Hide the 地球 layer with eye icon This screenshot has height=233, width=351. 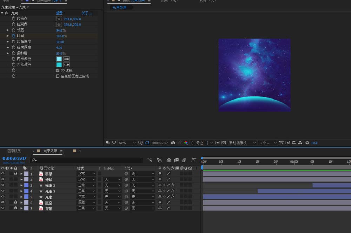(3, 179)
